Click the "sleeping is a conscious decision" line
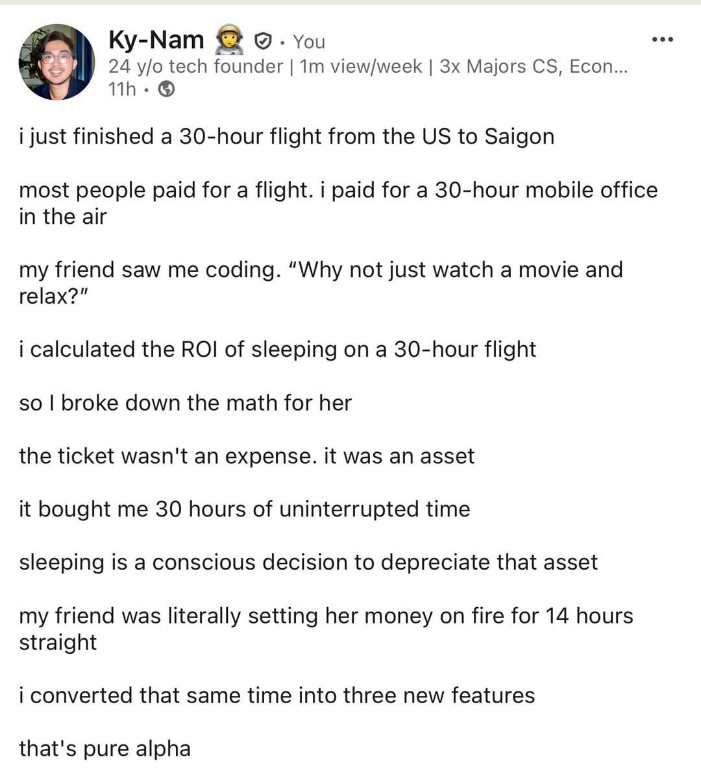The width and height of the screenshot is (701, 781). point(308,562)
